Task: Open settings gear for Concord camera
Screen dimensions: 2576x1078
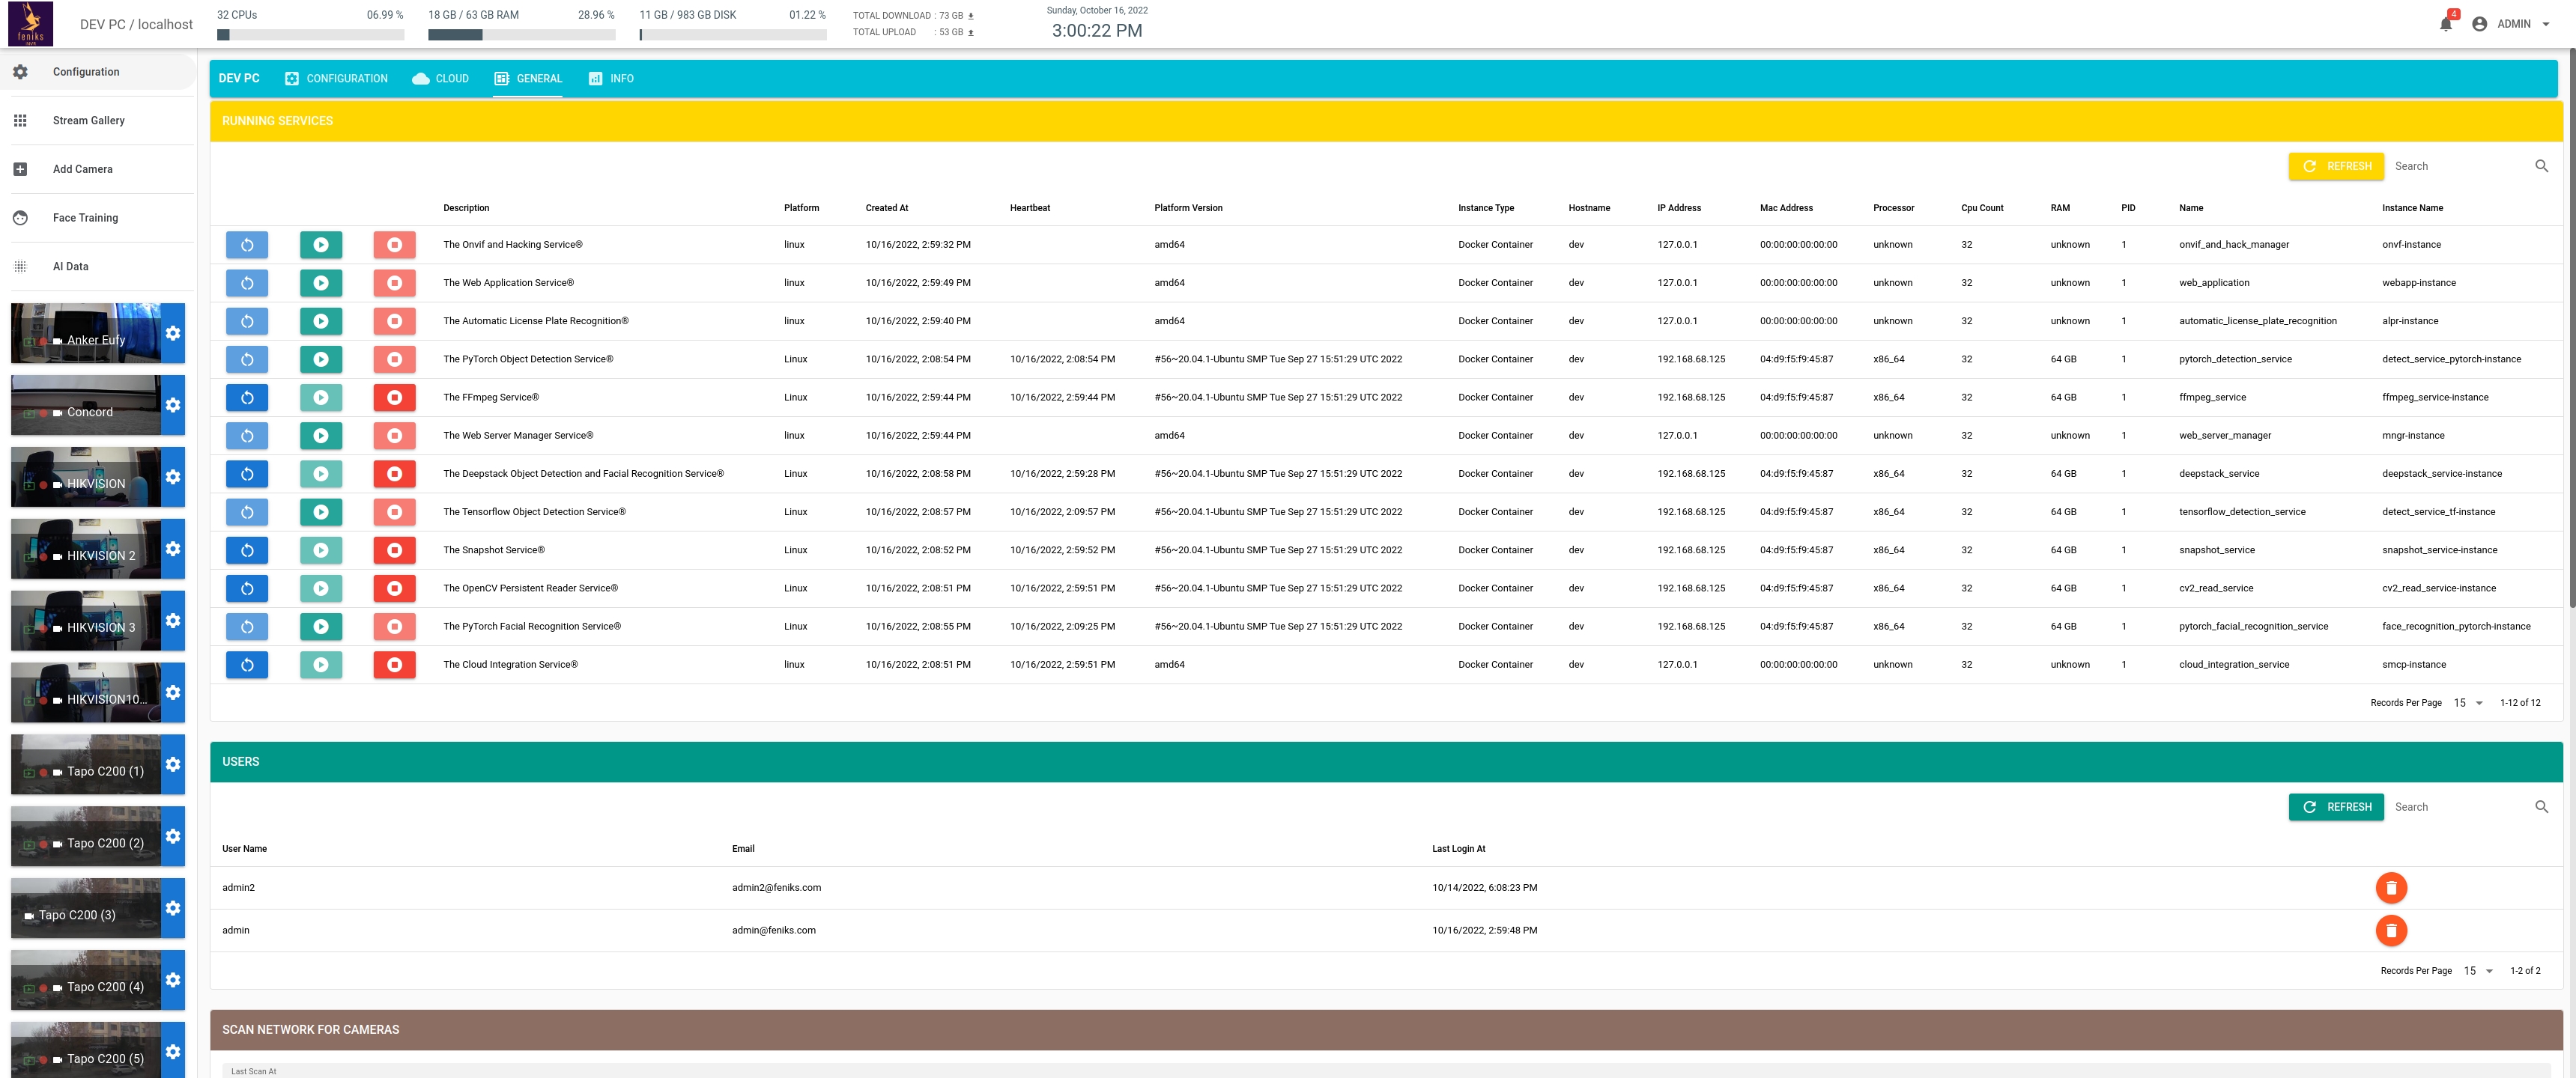Action: tap(173, 406)
